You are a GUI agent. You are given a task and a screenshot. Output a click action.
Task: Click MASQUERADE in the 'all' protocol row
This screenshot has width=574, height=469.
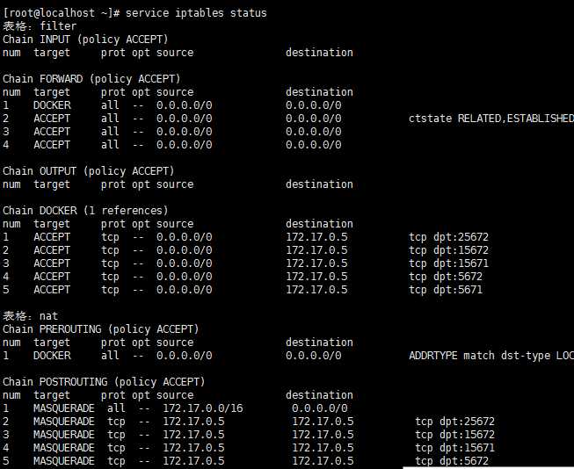click(64, 408)
